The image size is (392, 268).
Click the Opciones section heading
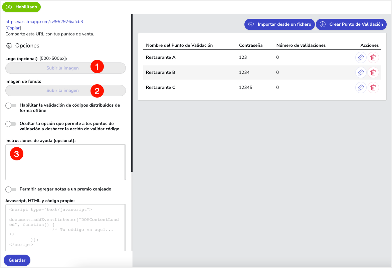(x=27, y=45)
